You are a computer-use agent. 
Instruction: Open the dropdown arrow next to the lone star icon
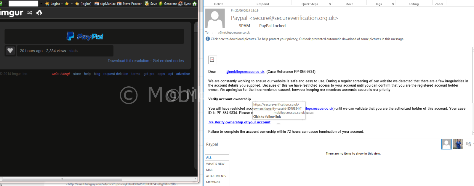pos(72,4)
